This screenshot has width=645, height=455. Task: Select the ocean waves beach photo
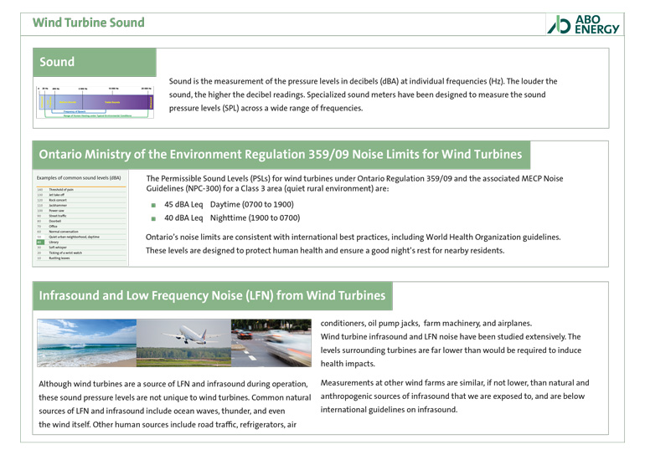pos(86,342)
